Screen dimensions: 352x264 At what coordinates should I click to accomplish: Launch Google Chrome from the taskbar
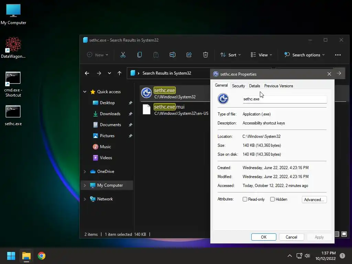(x=42, y=256)
